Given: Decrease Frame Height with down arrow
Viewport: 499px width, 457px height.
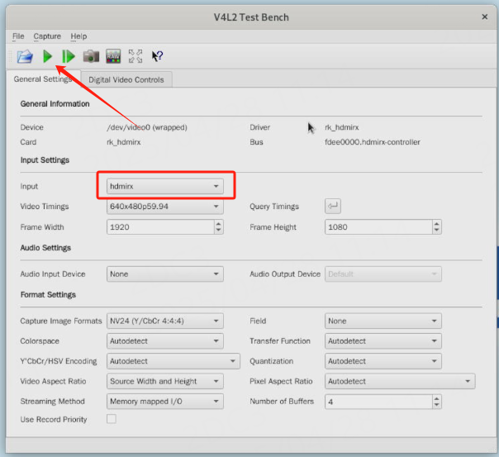Looking at the screenshot, I should click(436, 231).
